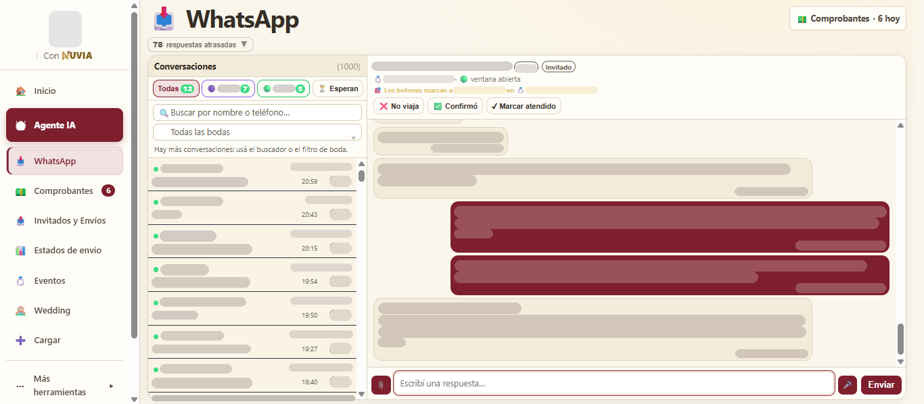Click the attachment paperclip icon

coord(381,384)
